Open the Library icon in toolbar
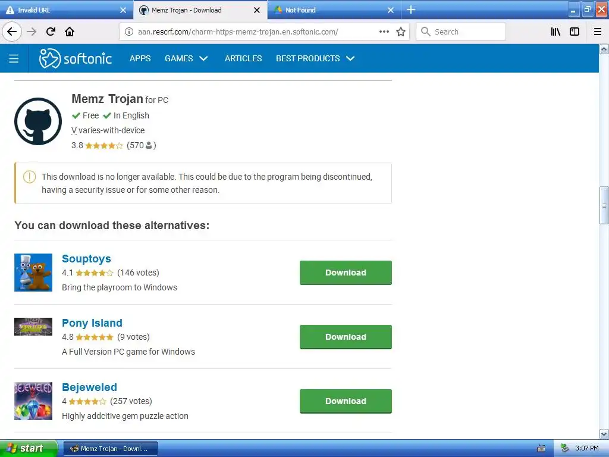Image resolution: width=609 pixels, height=457 pixels. [555, 32]
